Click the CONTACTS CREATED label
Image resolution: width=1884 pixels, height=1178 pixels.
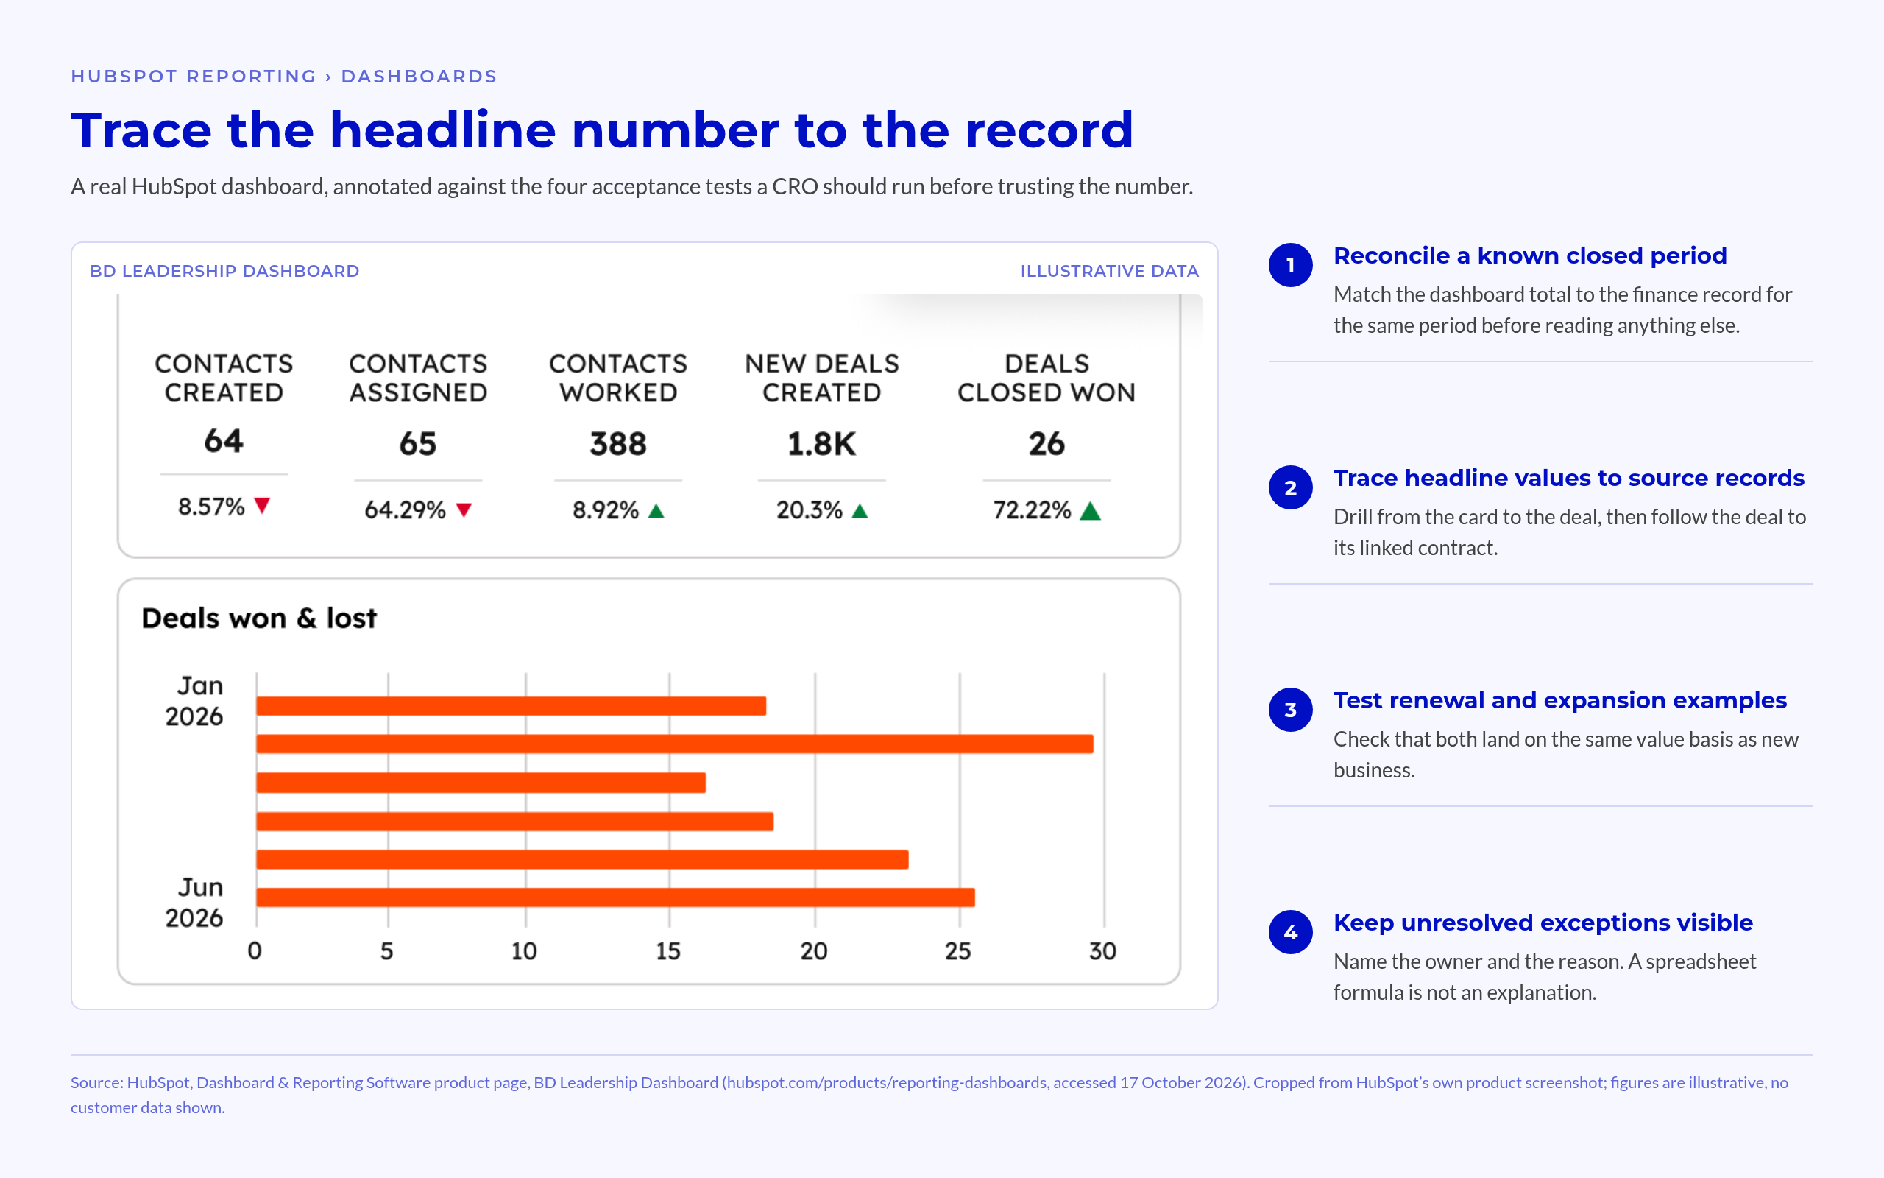[224, 378]
